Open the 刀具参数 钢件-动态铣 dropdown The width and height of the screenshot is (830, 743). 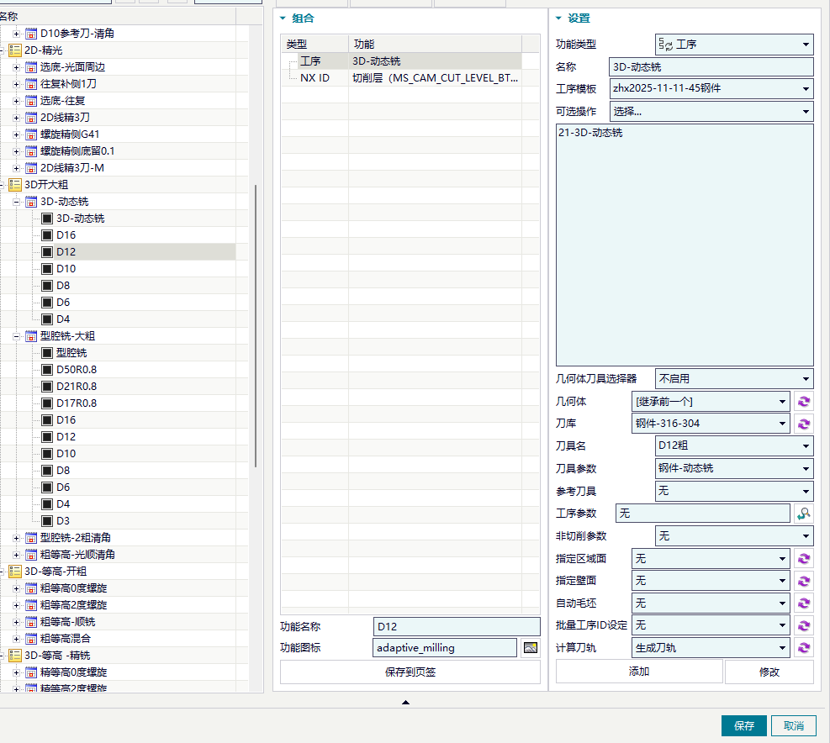tap(734, 468)
